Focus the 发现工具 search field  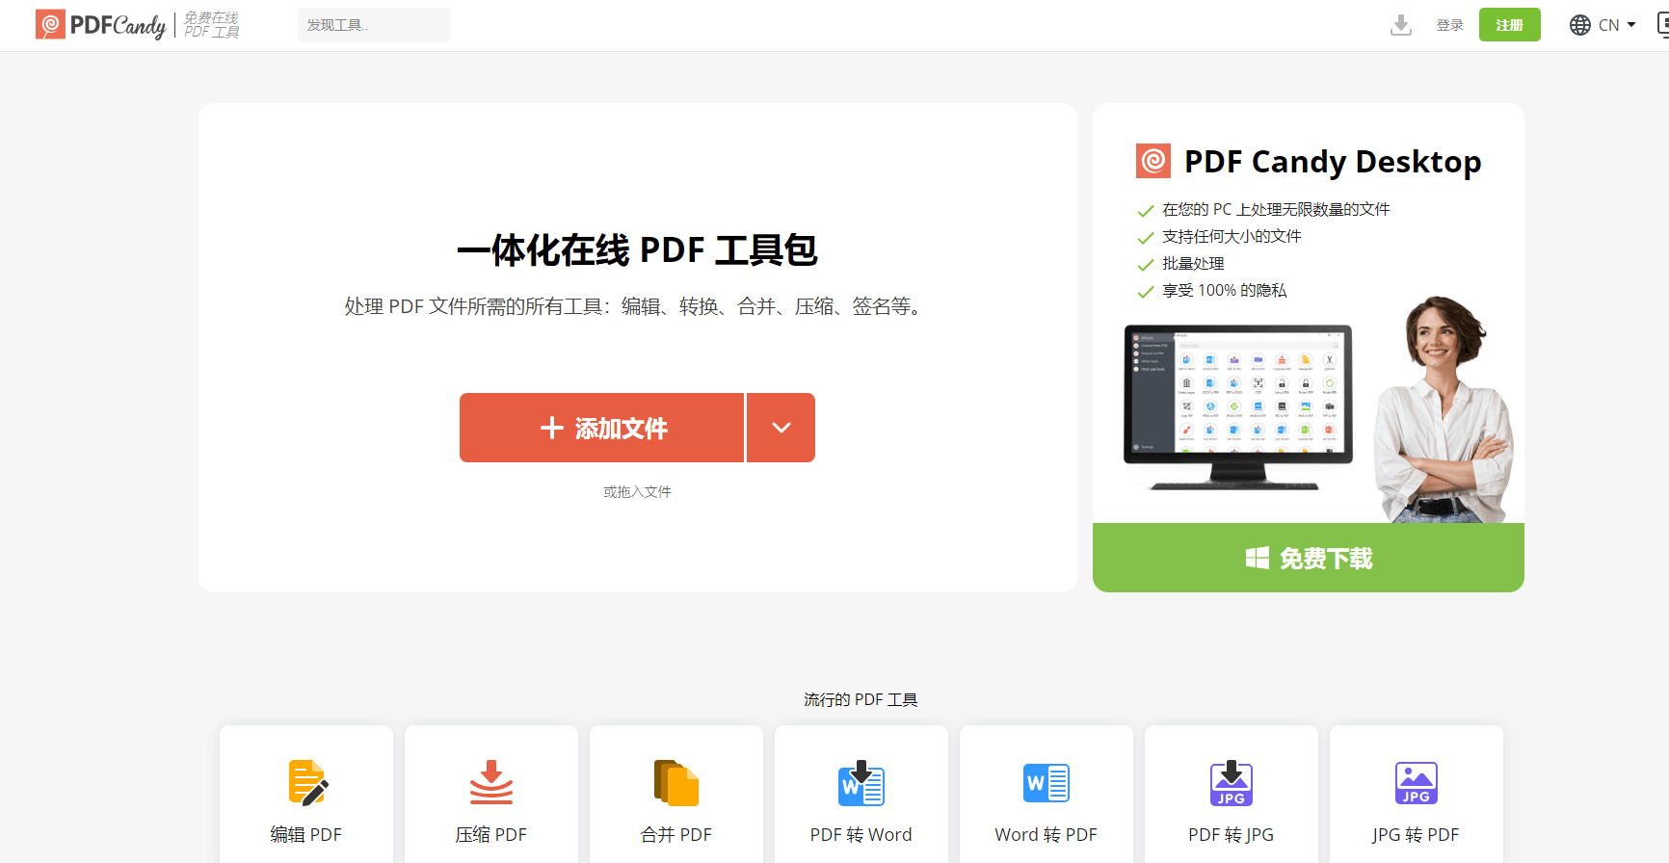374,25
